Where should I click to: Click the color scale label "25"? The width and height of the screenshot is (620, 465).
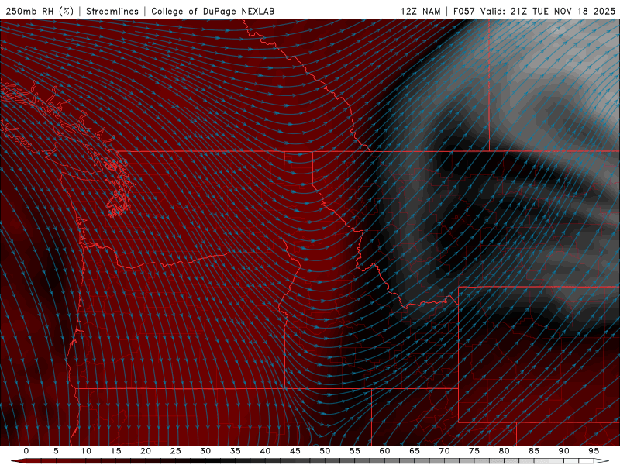[x=176, y=451]
